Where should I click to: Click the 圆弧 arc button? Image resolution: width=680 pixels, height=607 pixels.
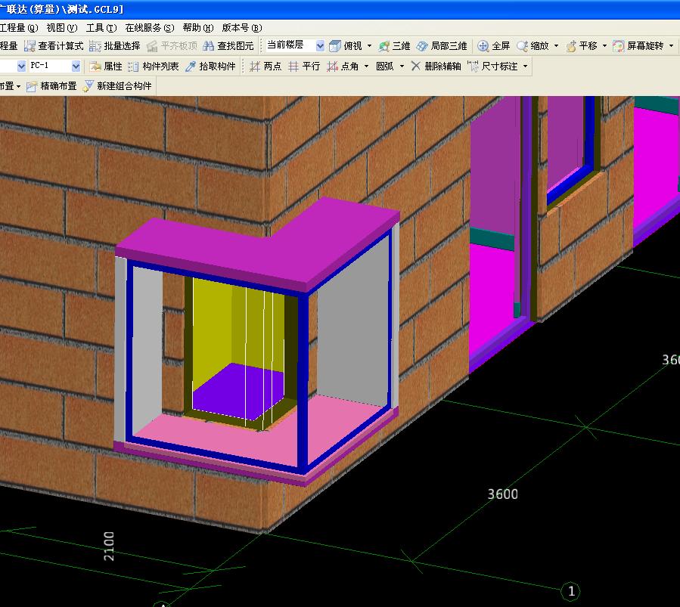(x=385, y=67)
